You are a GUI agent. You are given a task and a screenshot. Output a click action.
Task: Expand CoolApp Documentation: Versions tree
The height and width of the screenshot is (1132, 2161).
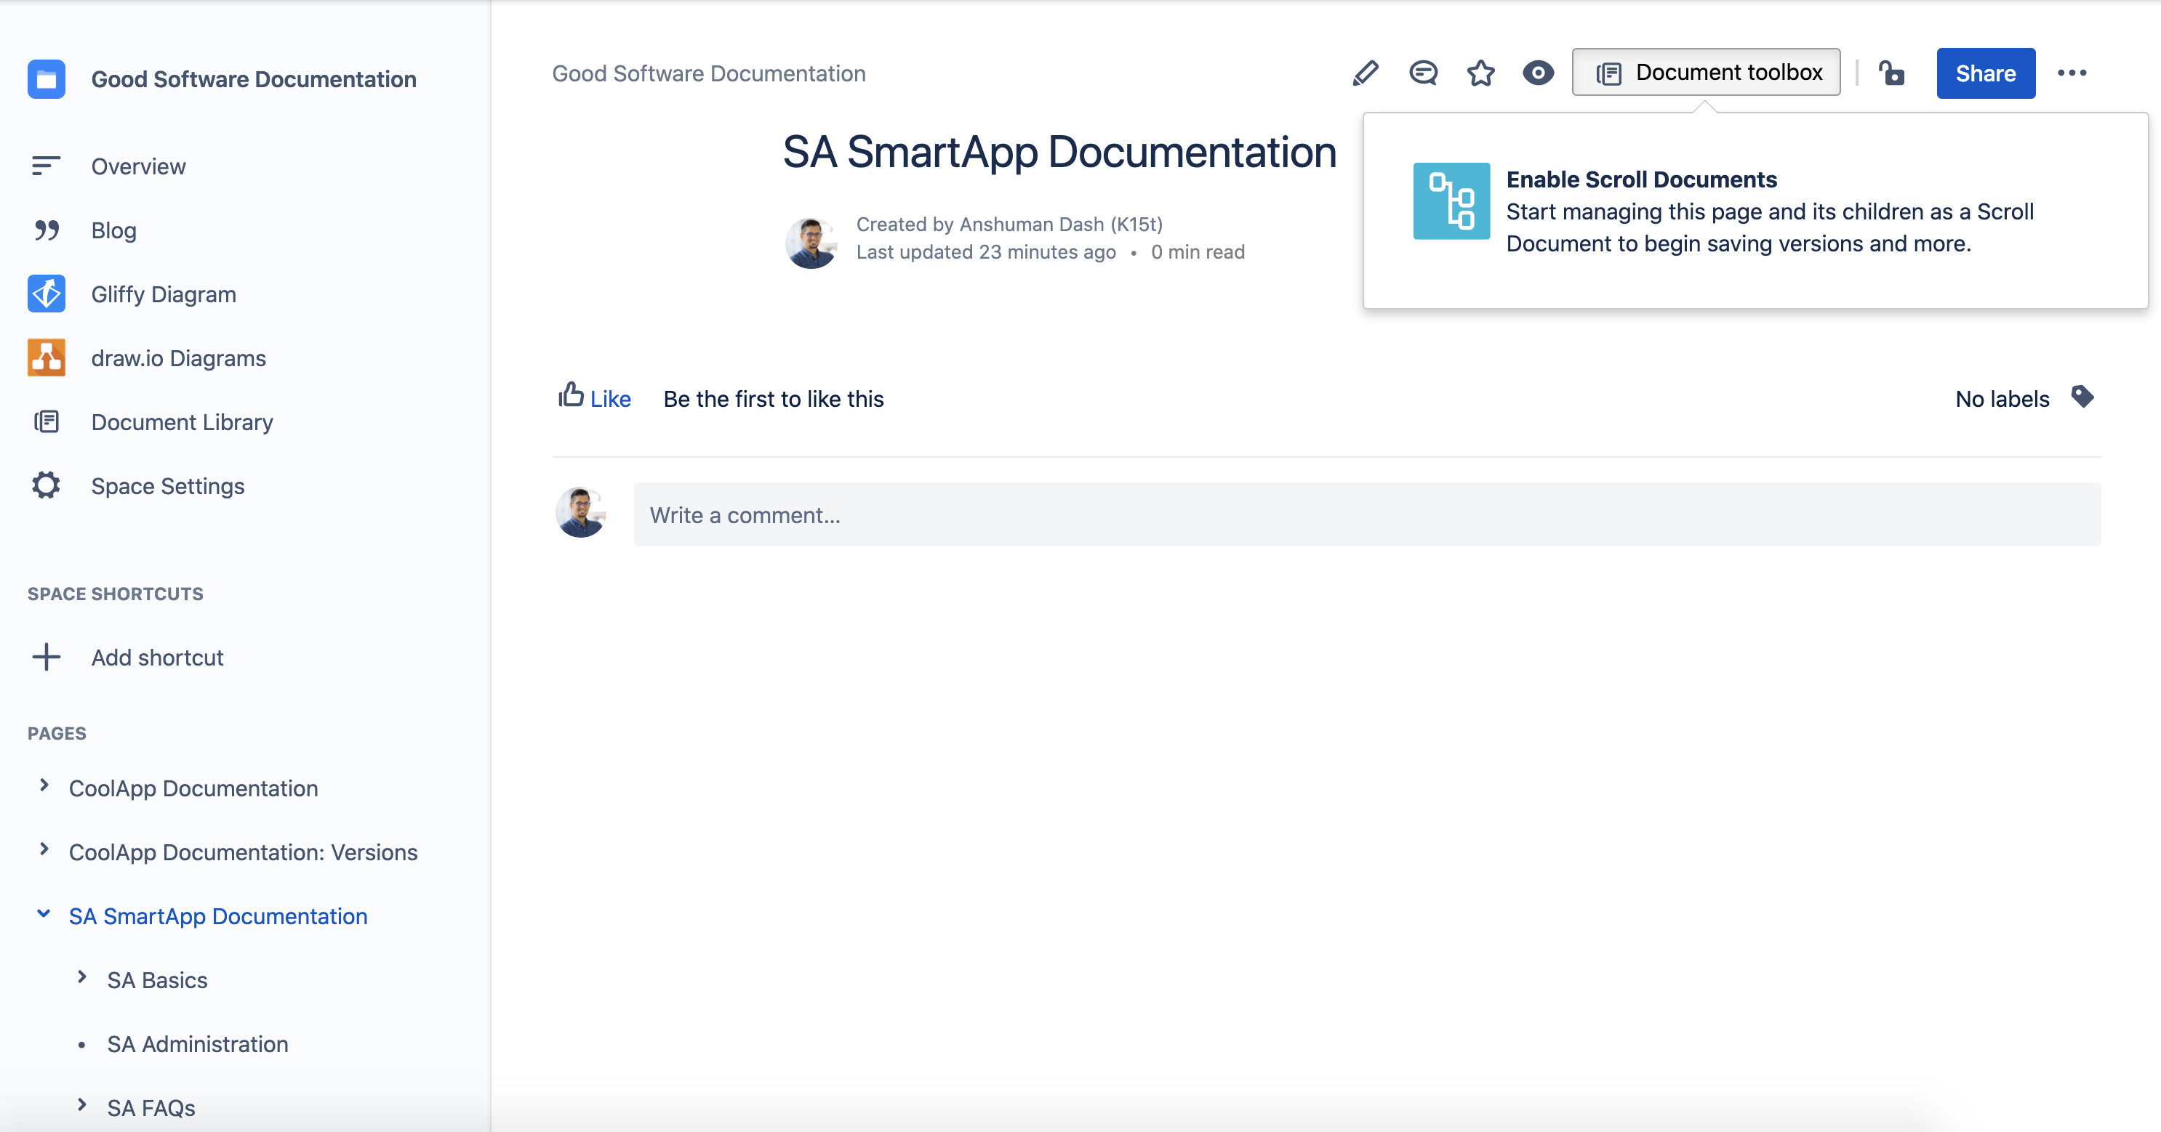pyautogui.click(x=44, y=849)
